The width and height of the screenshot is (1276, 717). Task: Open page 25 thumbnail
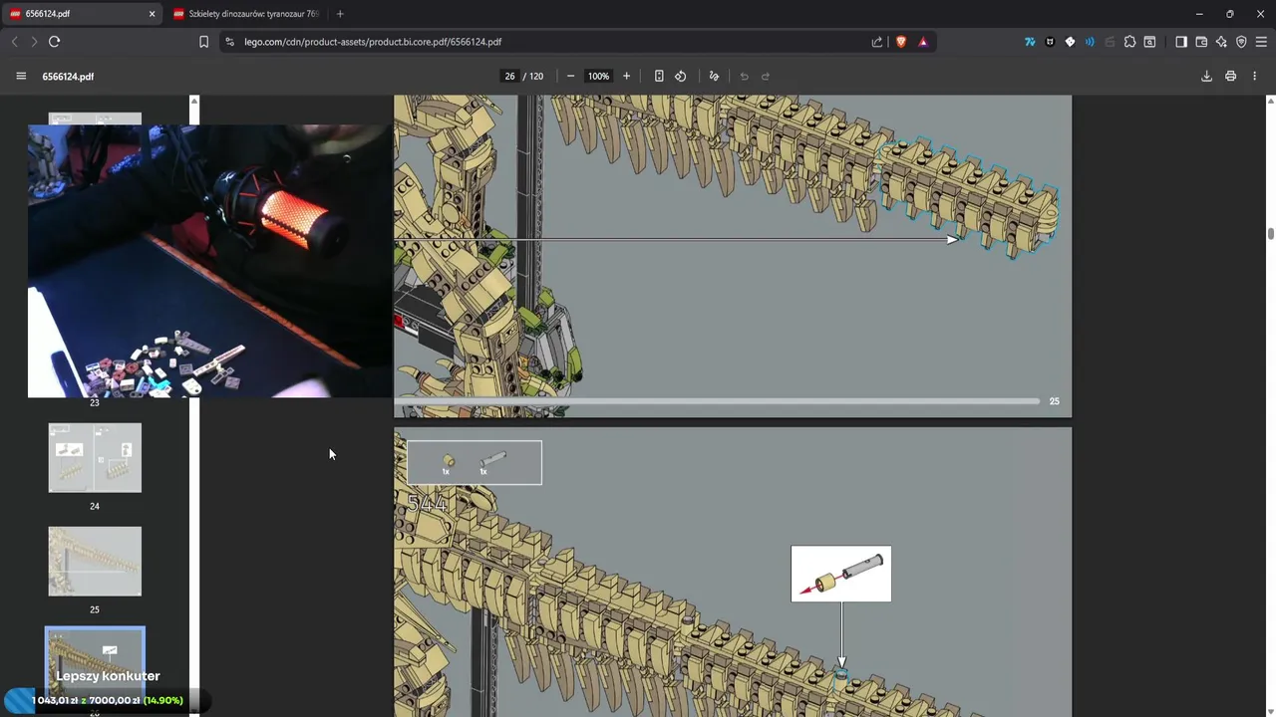pos(95,562)
